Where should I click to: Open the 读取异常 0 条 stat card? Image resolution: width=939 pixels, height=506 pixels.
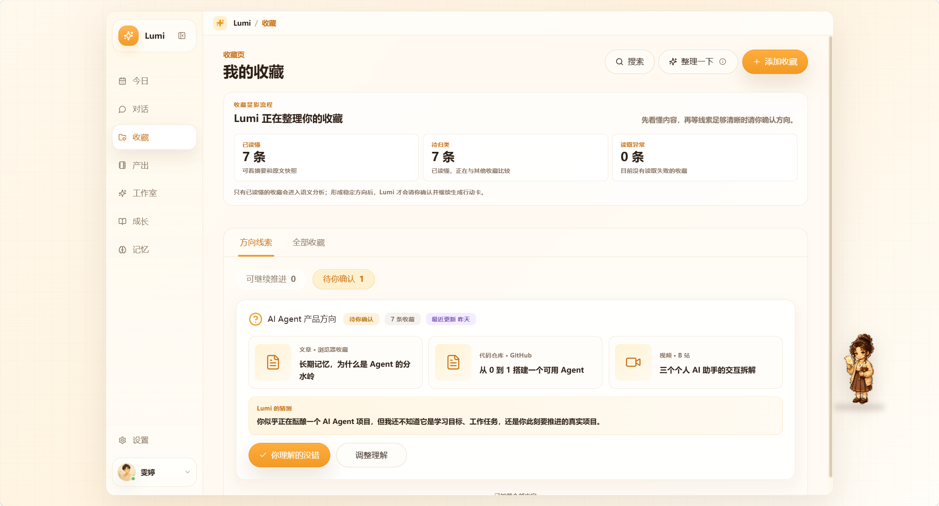(x=704, y=158)
